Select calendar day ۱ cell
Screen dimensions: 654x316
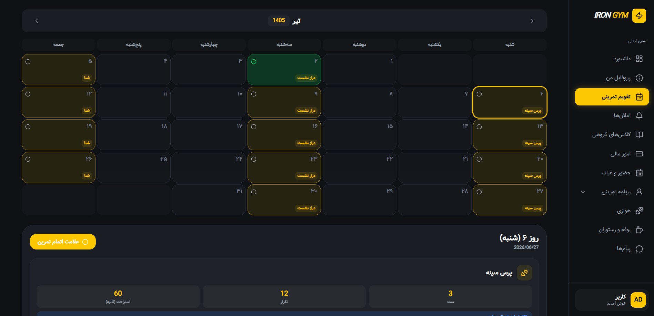click(x=360, y=70)
